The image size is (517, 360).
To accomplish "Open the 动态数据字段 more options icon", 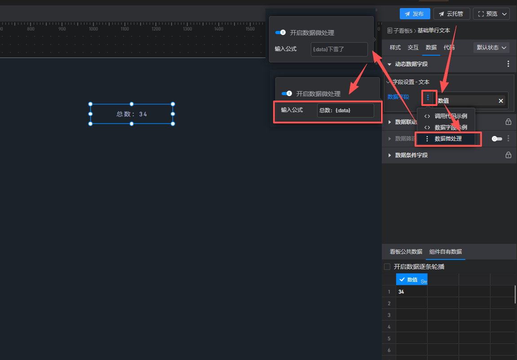I will (508, 64).
